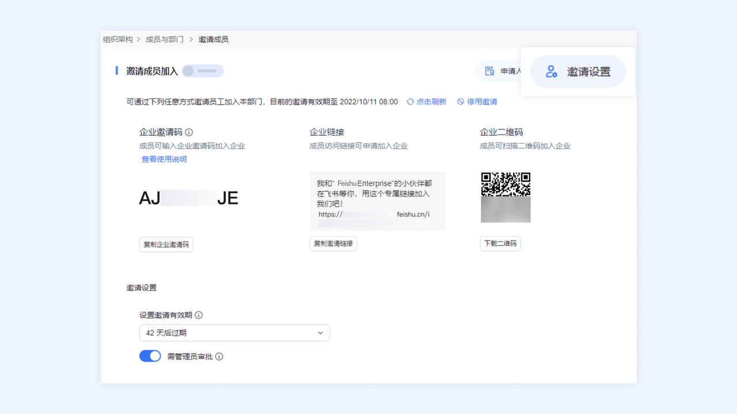Click the invitation link text box
Screen dimensions: 737x414
378,201
